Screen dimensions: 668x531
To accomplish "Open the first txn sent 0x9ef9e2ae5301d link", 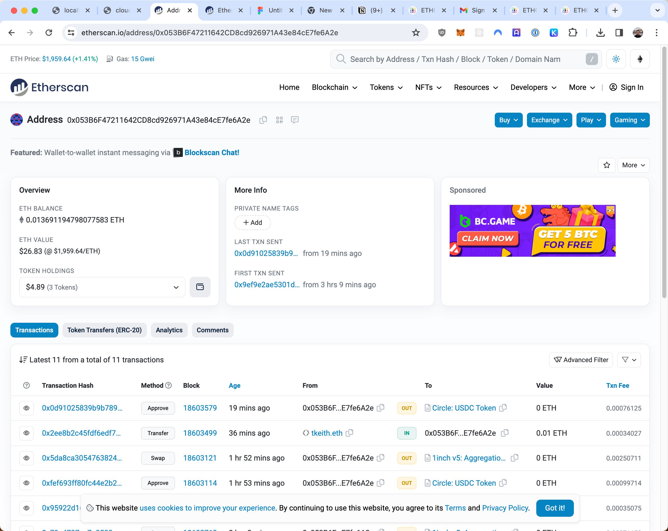I will 267,285.
